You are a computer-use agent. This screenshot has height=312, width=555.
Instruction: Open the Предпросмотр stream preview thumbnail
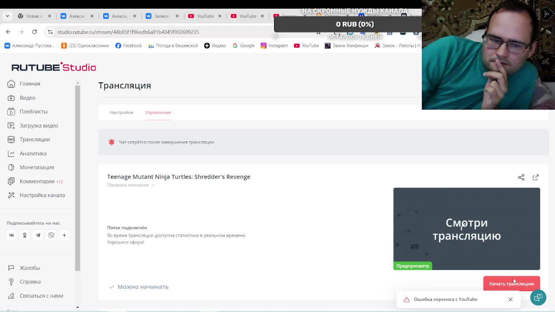(x=467, y=229)
